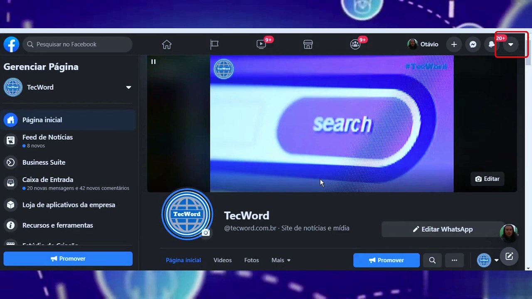The image size is (532, 299).
Task: Open Business Suite in the sidebar
Action: click(x=68, y=162)
